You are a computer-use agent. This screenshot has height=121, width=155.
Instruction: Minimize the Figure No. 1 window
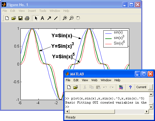[x=125, y=5]
